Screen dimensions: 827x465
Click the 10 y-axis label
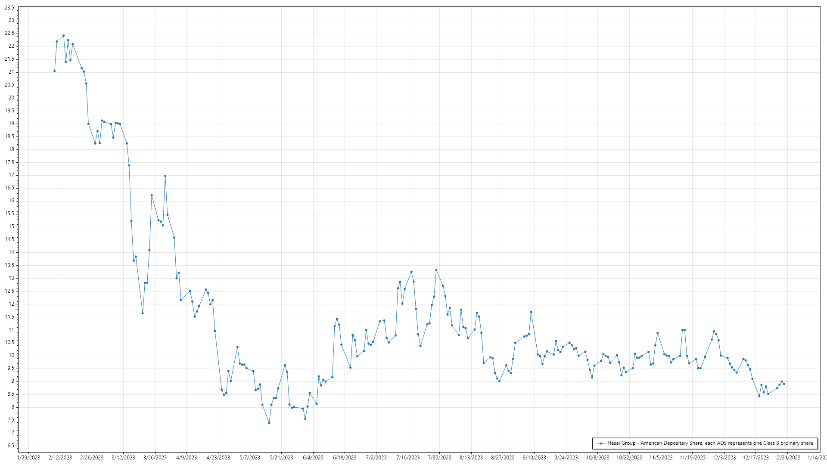pyautogui.click(x=12, y=355)
